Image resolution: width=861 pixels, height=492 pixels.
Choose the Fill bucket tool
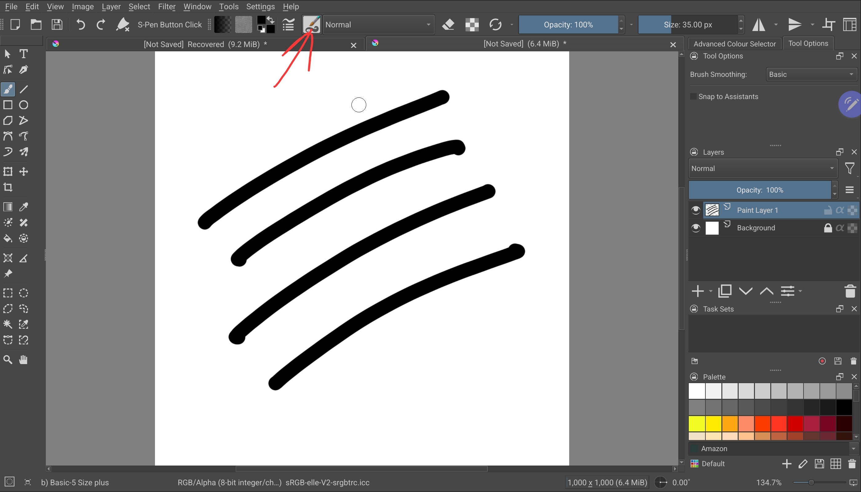click(x=8, y=239)
